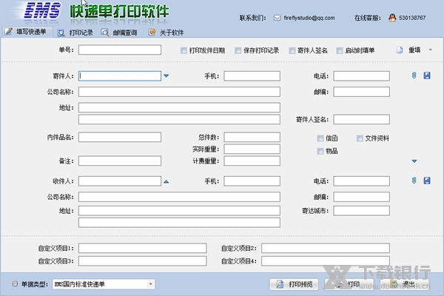
Task: Enable 打印发件日期 checkbox
Action: pyautogui.click(x=184, y=51)
